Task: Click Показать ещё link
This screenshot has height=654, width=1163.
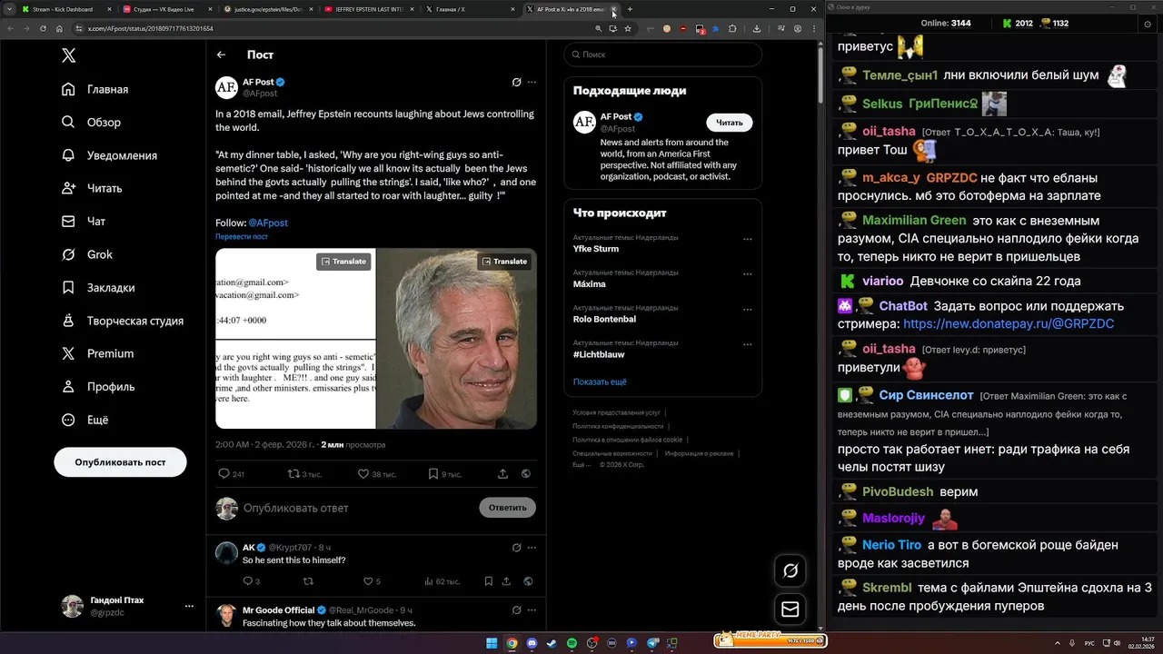Action: (x=600, y=381)
